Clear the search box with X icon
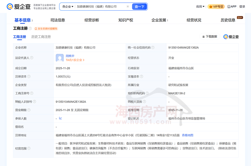 pos(128,7)
